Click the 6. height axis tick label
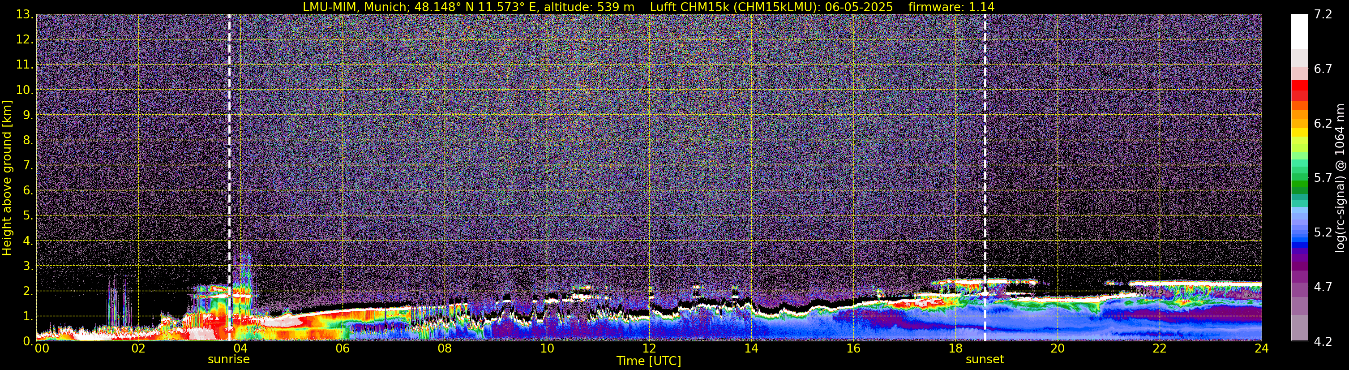 pyautogui.click(x=28, y=190)
